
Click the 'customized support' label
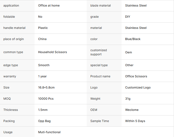(99, 52)
